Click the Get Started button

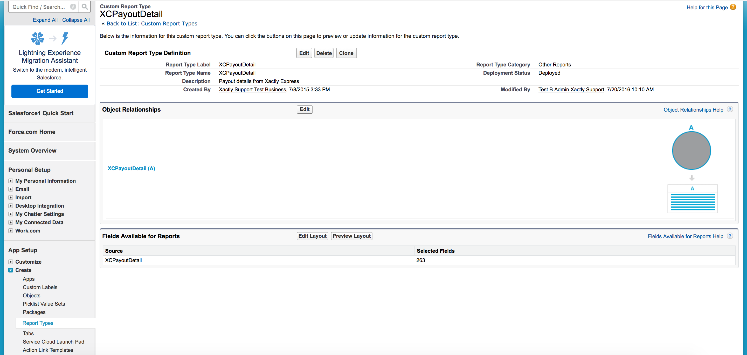click(50, 91)
